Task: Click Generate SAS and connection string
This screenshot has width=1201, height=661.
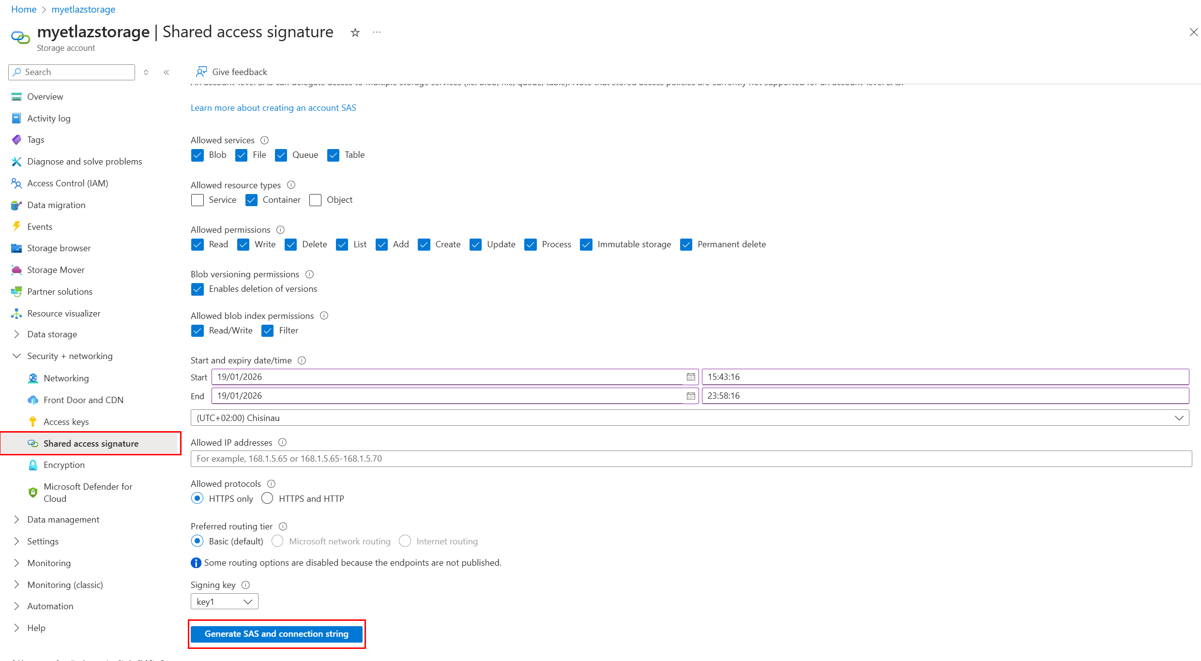Action: click(276, 634)
